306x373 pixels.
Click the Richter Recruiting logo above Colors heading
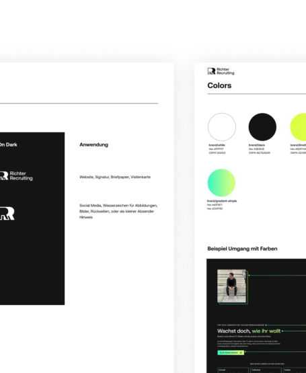tap(221, 71)
